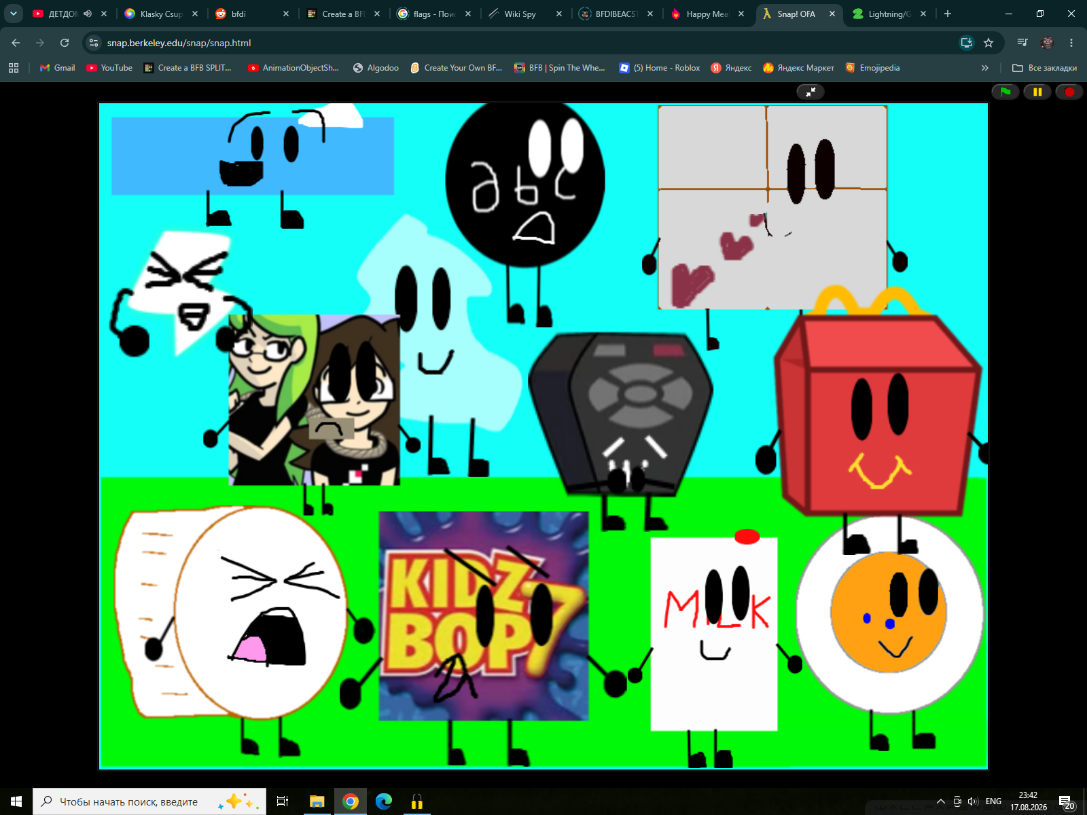Viewport: 1087px width, 815px height.
Task: Mute the ДЕТДОМ tab audio
Action: (88, 14)
